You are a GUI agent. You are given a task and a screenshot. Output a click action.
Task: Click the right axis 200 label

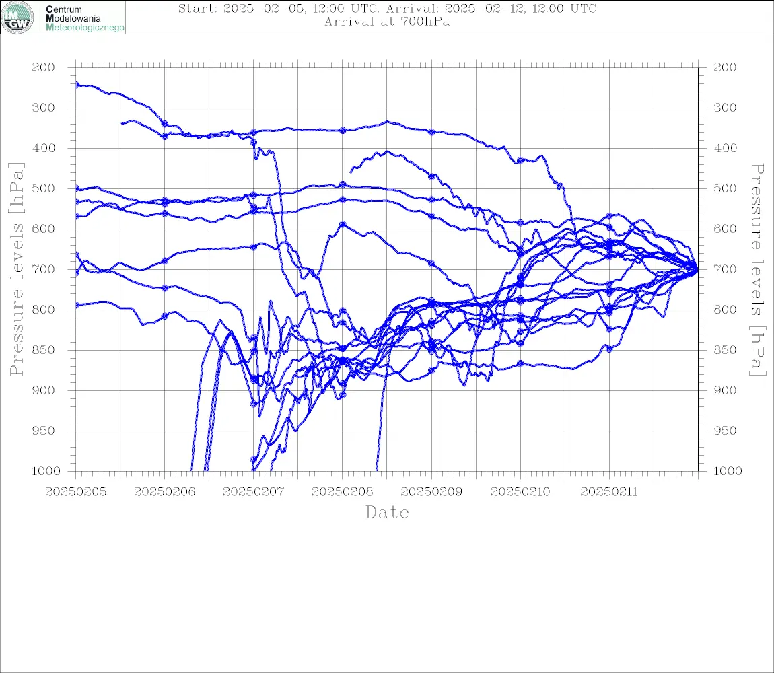click(x=725, y=67)
